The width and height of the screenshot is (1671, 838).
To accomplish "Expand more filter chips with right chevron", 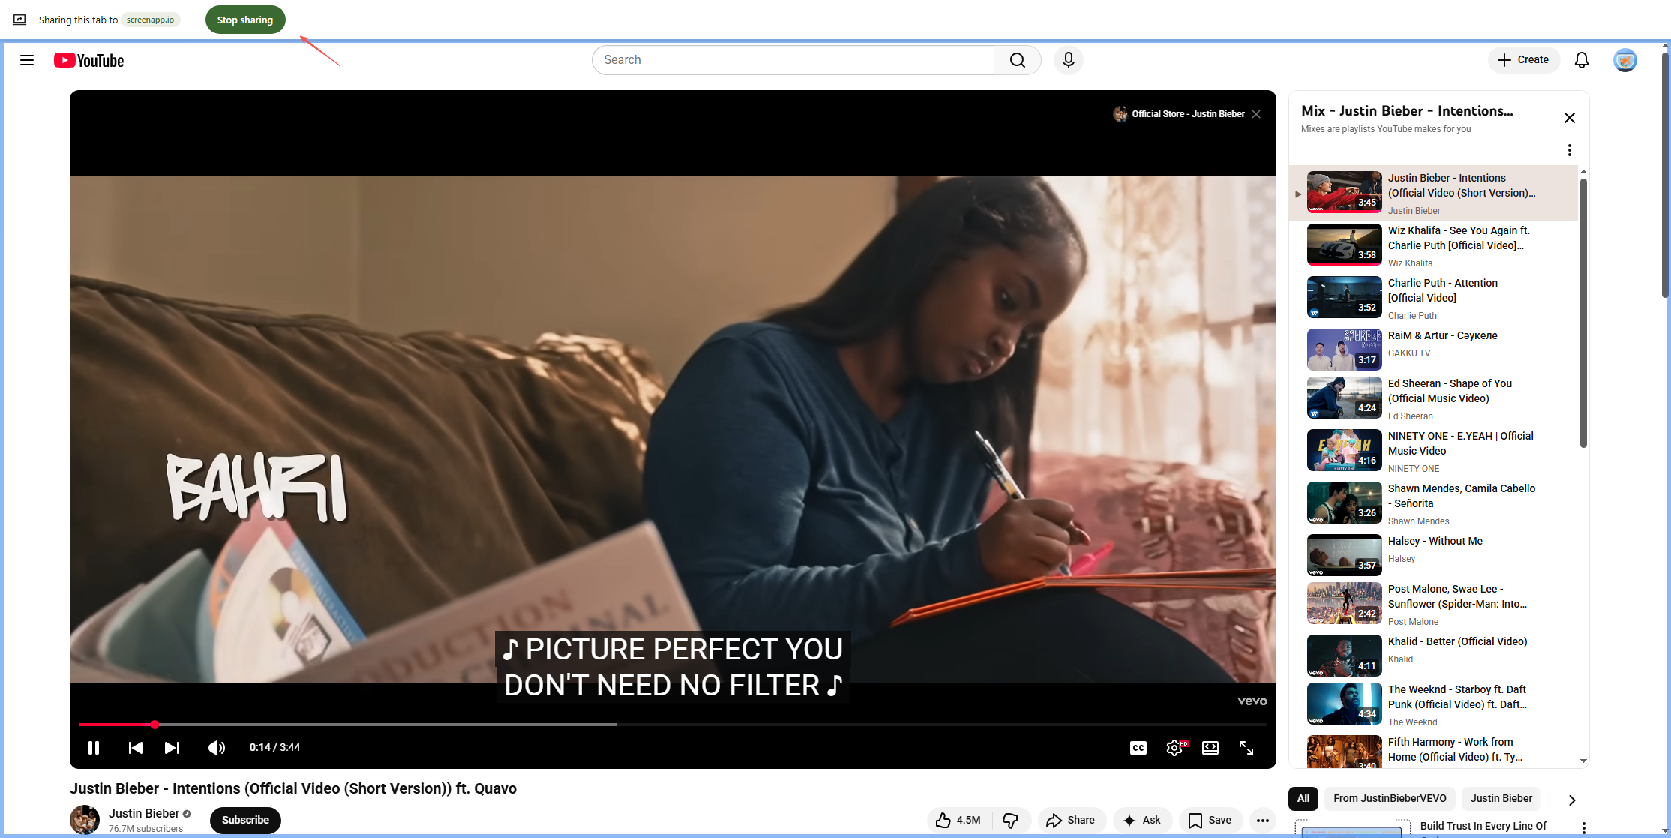I will pyautogui.click(x=1572, y=800).
